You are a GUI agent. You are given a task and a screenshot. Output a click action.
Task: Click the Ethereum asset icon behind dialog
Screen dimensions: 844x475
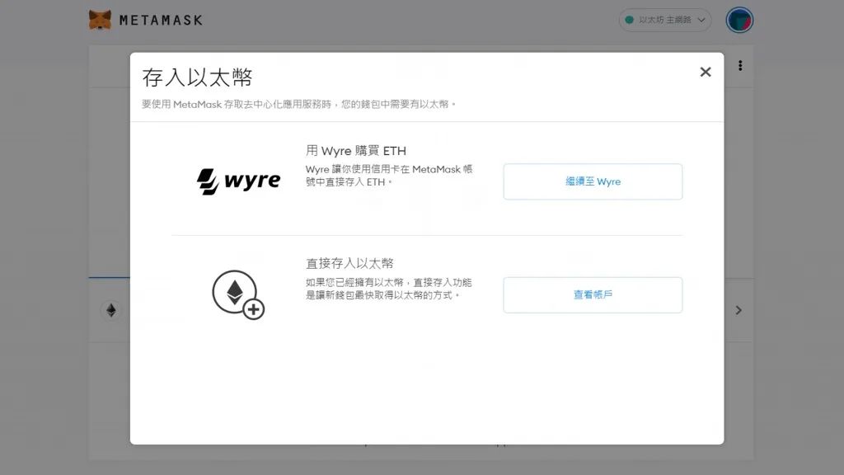111,310
